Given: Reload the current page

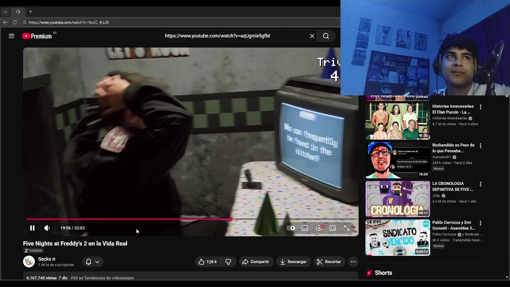Looking at the screenshot, I should click(x=15, y=22).
